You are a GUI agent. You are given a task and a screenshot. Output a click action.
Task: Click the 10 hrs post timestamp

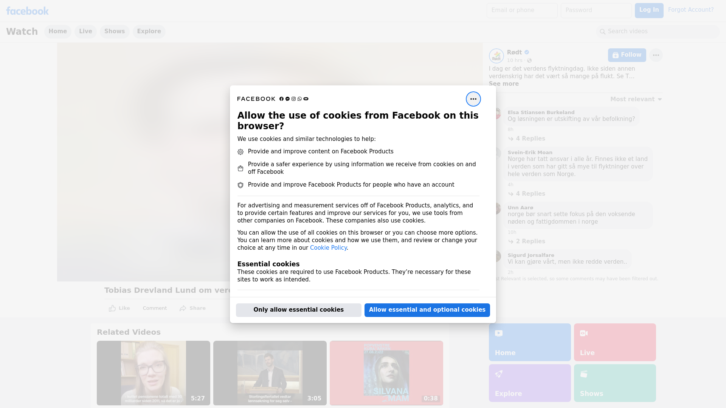pyautogui.click(x=515, y=60)
